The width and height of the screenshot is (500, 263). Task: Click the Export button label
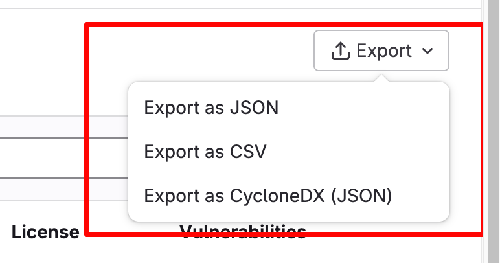point(383,51)
